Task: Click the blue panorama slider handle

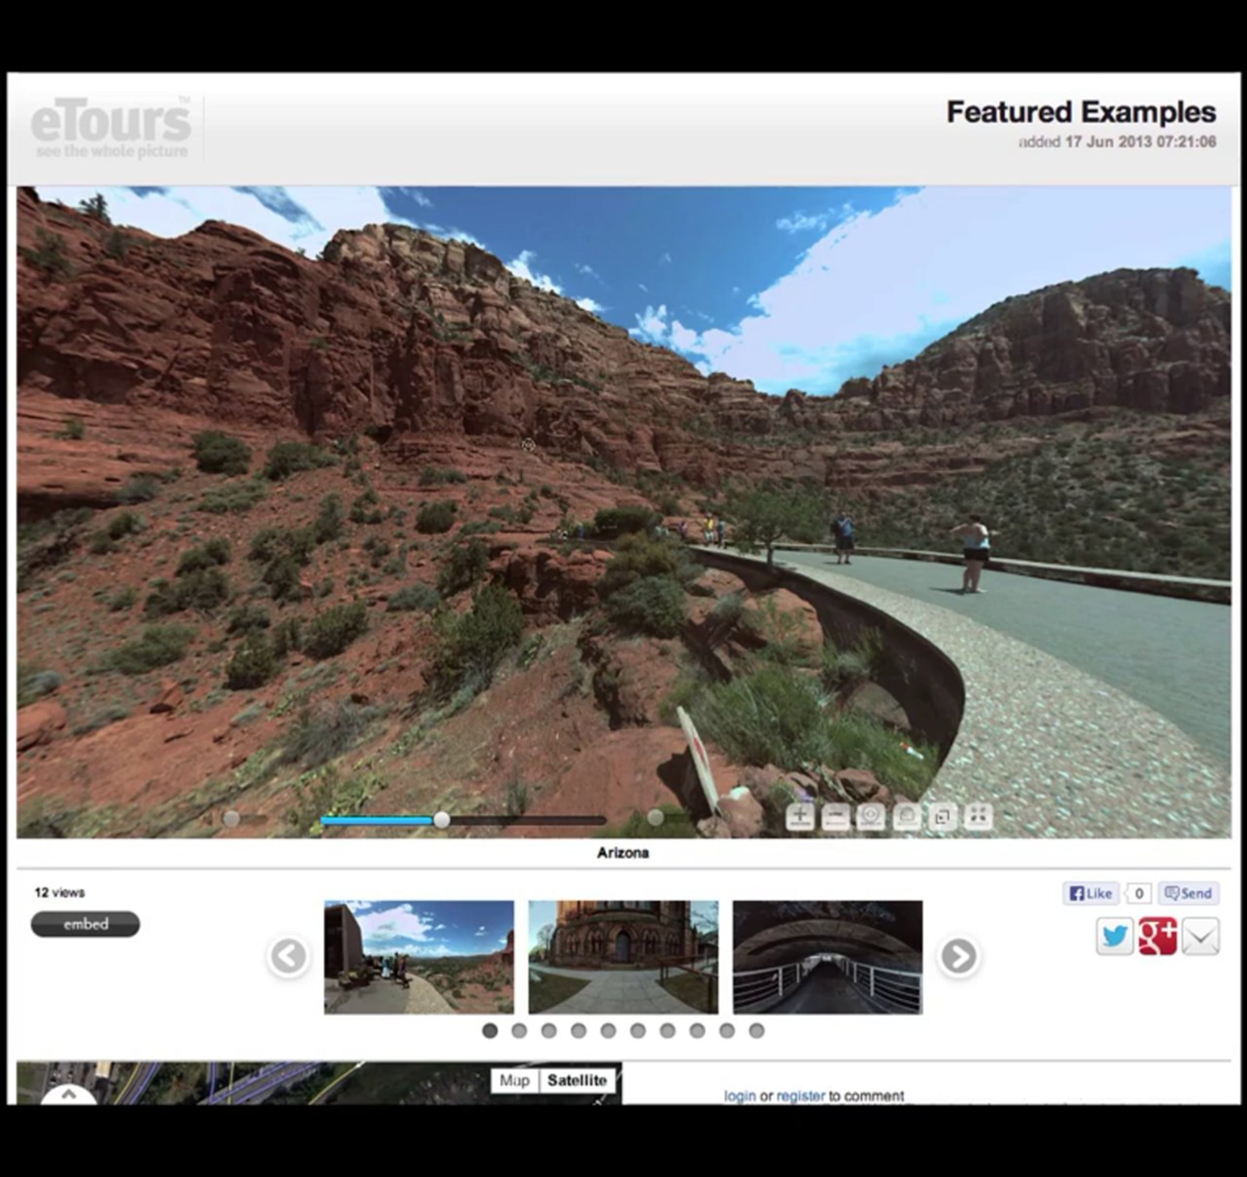Action: coord(442,820)
